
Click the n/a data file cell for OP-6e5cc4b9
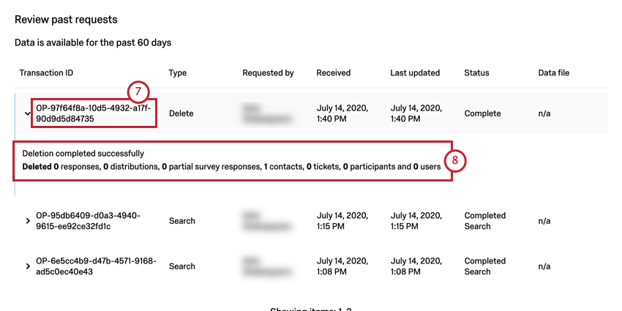[544, 266]
